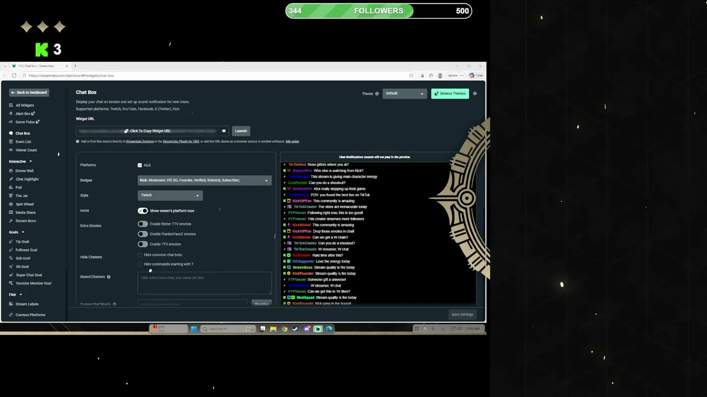Check Hide commands starting with '!'
The height and width of the screenshot is (397, 707).
coord(140,264)
